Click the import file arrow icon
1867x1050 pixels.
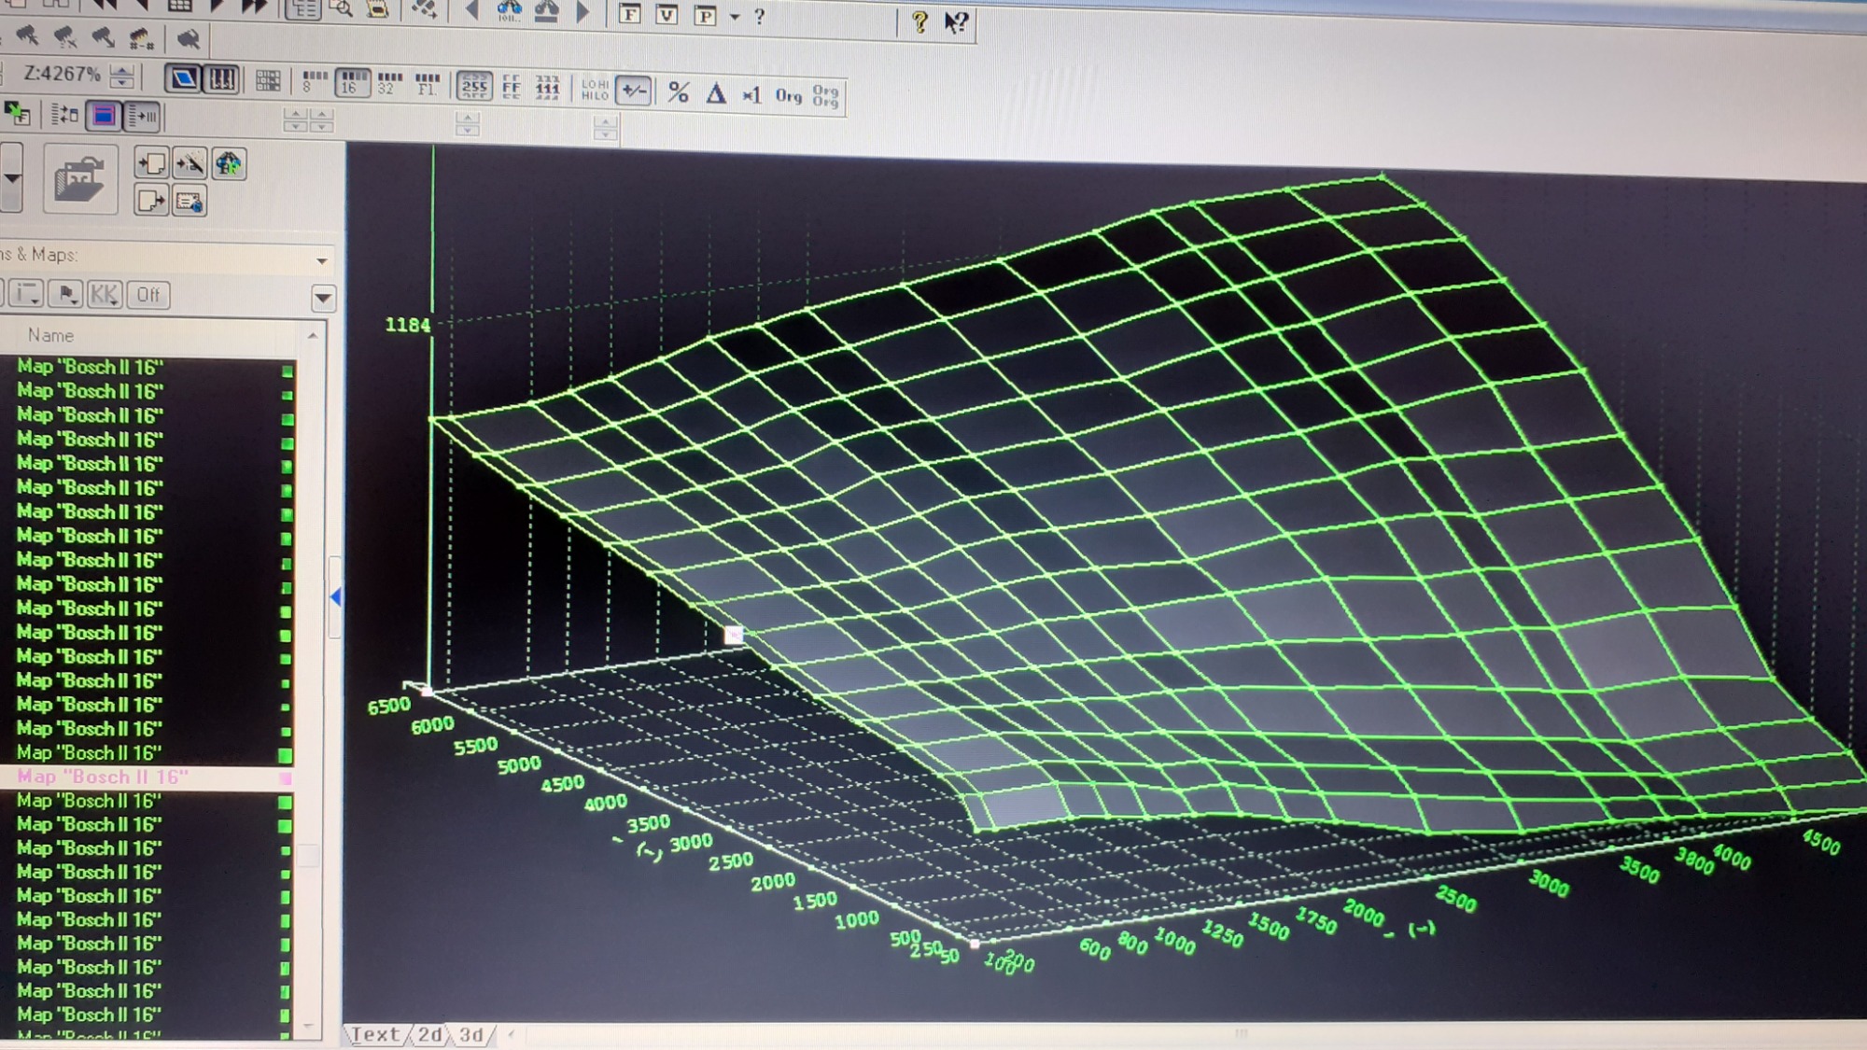[151, 164]
